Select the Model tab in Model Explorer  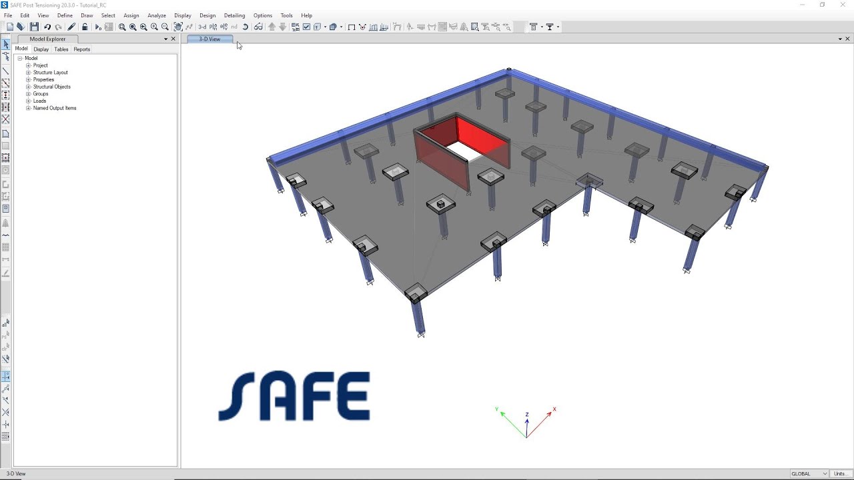[x=21, y=49]
